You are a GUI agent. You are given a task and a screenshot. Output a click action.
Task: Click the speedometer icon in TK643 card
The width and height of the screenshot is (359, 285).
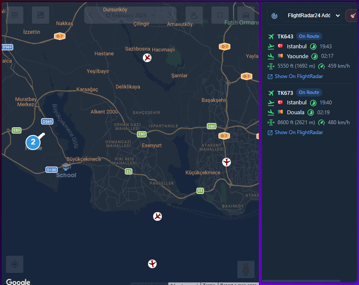pyautogui.click(x=321, y=66)
